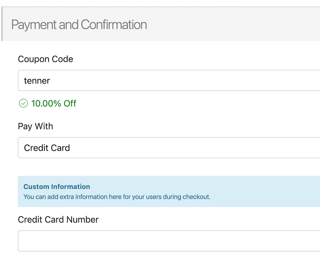This screenshot has width=320, height=256.
Task: Click the 'Coupon Code' label
Action: 45,59
